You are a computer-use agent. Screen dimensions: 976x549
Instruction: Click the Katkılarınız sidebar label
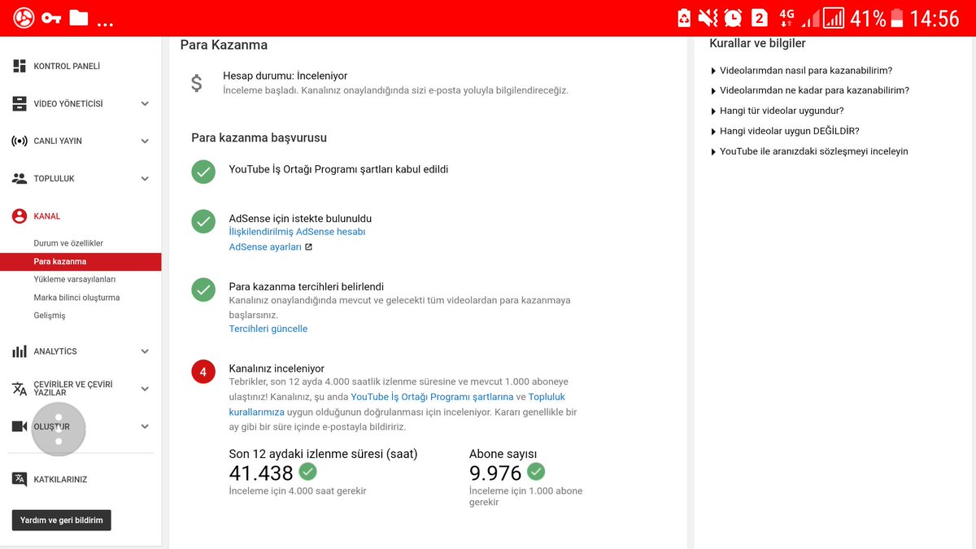click(60, 480)
